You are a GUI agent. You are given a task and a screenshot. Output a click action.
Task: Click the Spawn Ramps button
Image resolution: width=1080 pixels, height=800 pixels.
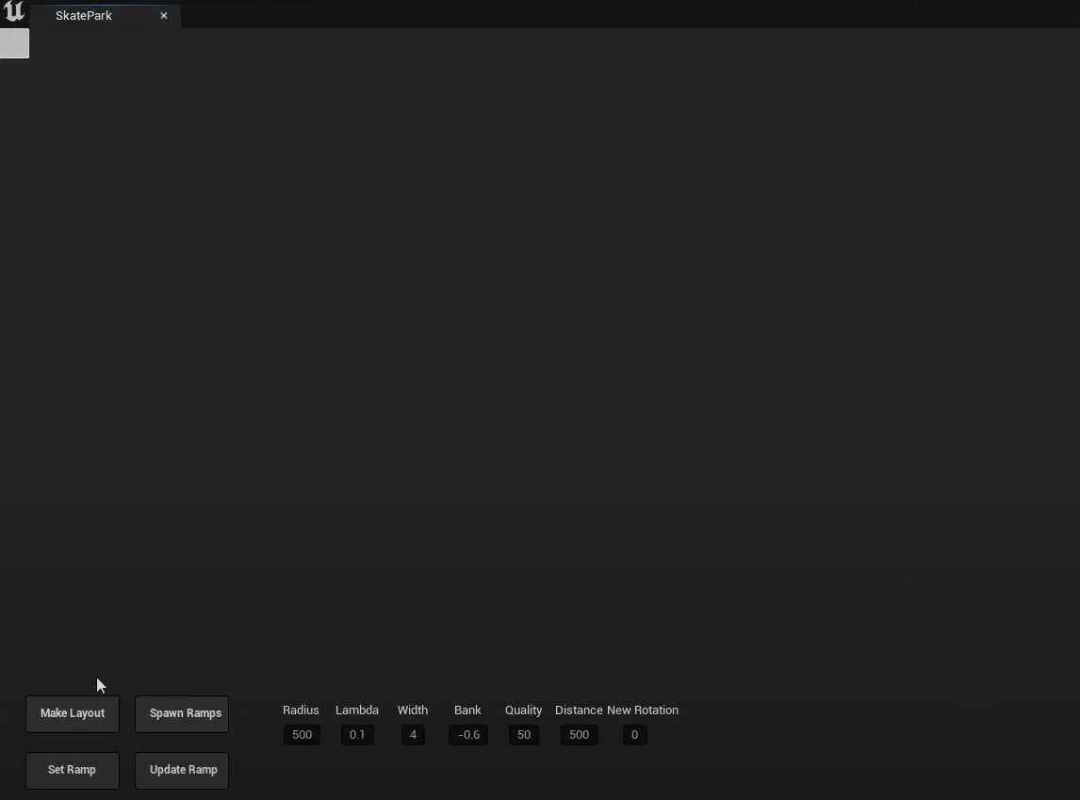[x=182, y=714]
